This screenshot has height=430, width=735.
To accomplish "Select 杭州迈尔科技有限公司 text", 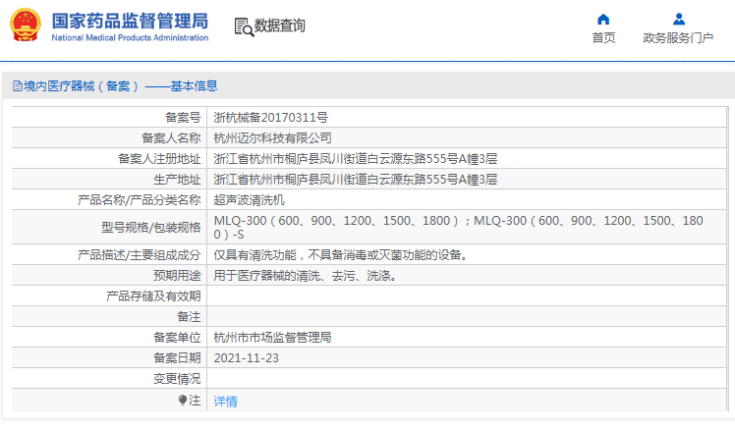I will click(272, 138).
